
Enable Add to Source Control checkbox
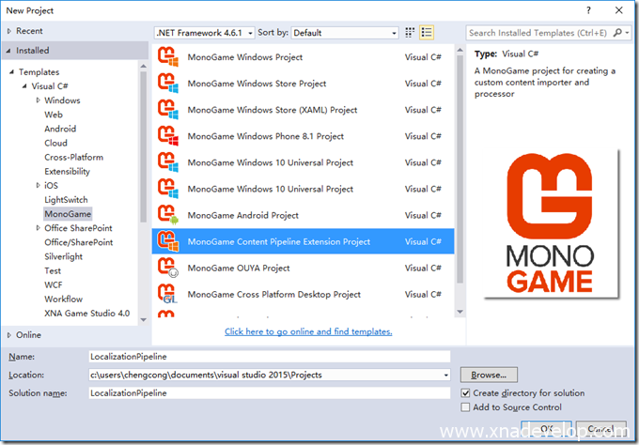pyautogui.click(x=466, y=407)
